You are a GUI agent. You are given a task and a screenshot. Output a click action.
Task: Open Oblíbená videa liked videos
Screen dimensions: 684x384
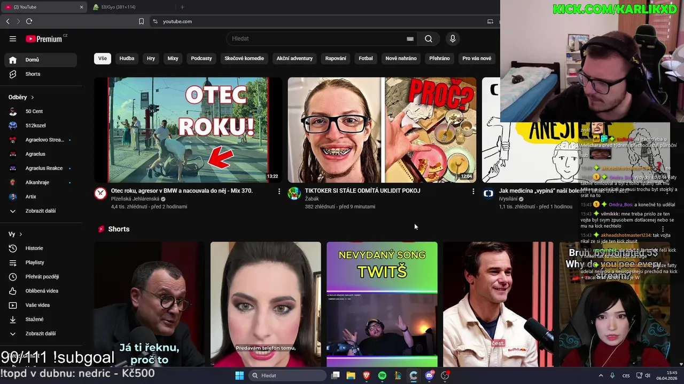click(41, 291)
